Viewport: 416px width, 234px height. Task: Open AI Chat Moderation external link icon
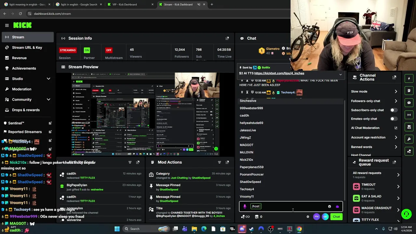pos(396,128)
